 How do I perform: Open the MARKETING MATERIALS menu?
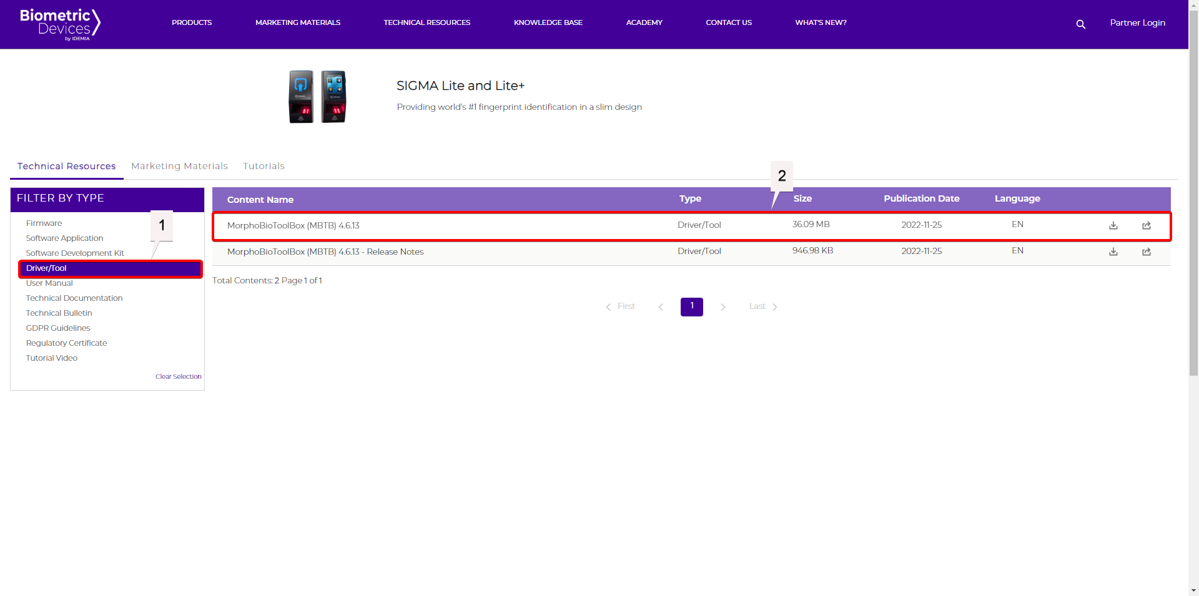point(298,22)
